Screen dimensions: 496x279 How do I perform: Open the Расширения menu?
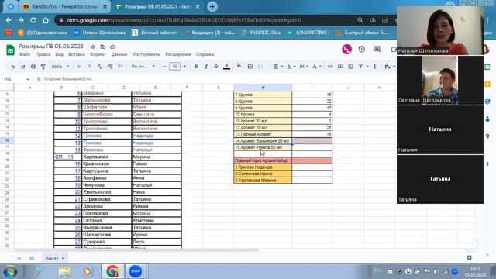178,54
